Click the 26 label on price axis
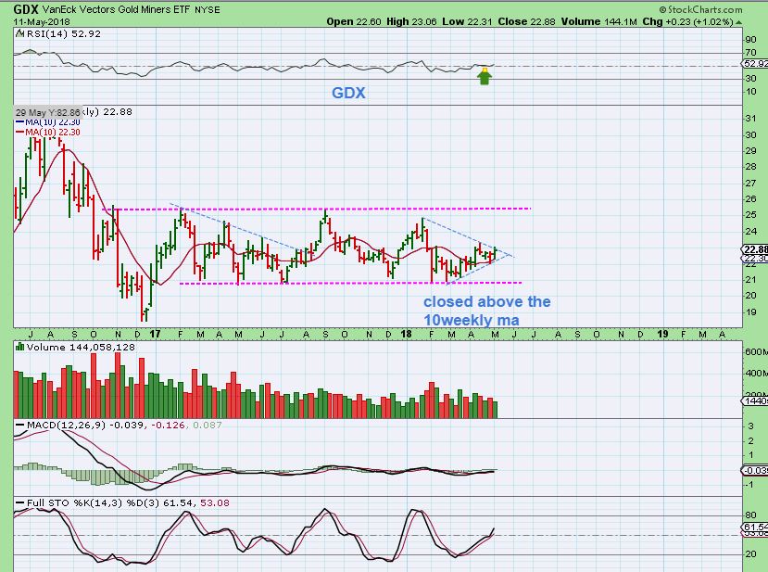 (750, 199)
